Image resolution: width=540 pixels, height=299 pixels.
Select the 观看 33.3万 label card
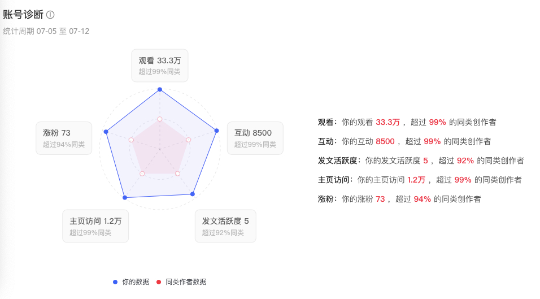[160, 66]
